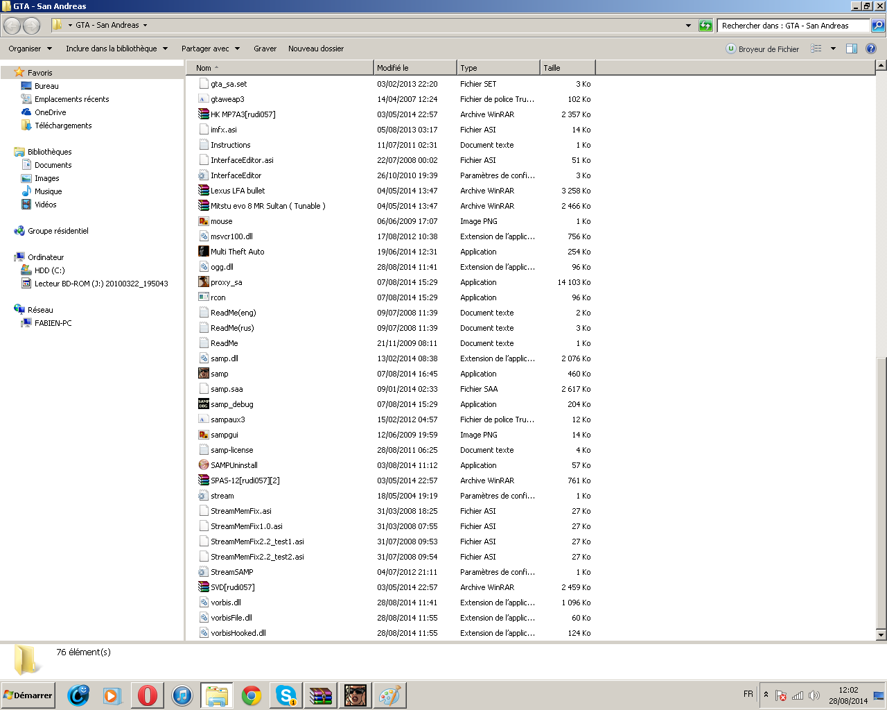Click the back navigation arrow
This screenshot has height=710, width=887.
pos(12,26)
